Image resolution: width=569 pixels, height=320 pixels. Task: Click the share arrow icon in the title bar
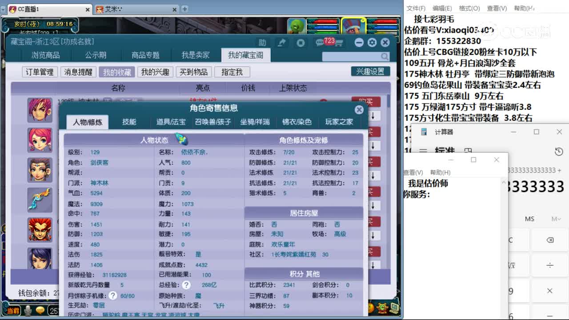pyautogui.click(x=281, y=42)
